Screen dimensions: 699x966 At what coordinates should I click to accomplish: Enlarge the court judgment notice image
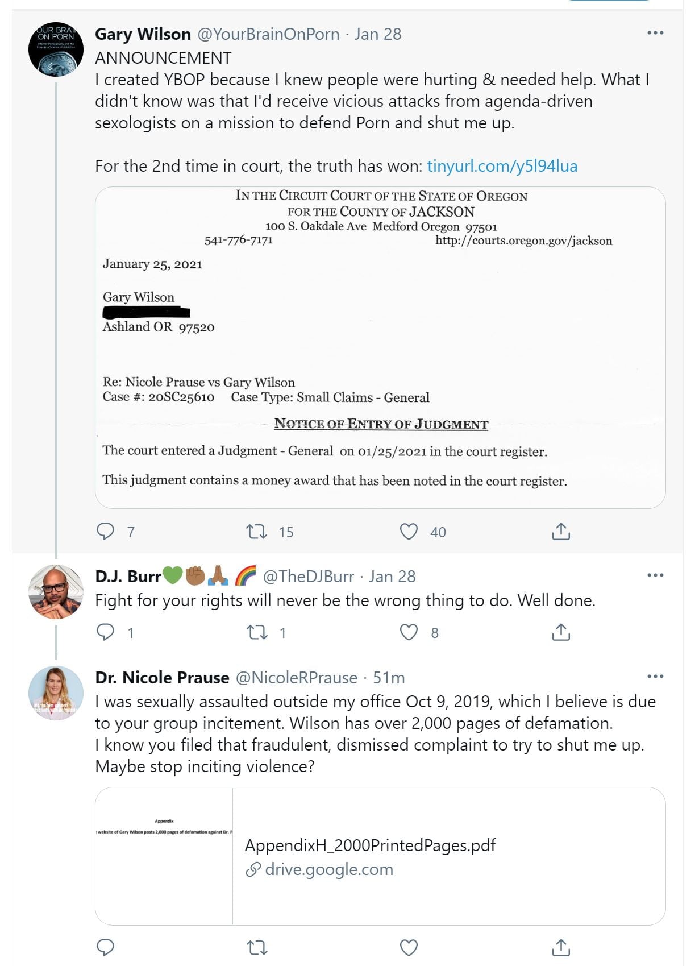tap(380, 347)
